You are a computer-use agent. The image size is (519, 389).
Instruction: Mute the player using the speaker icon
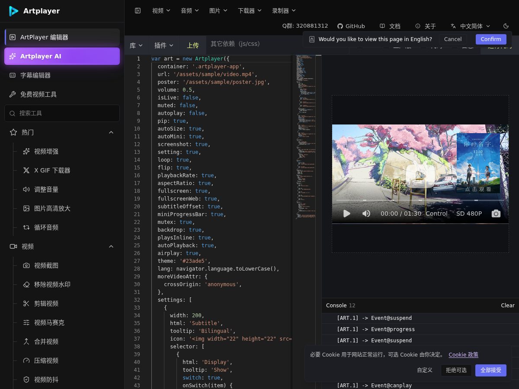pos(366,214)
